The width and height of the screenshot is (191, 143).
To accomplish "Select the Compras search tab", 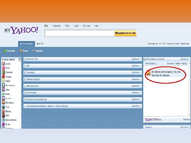I will (x=86, y=26).
